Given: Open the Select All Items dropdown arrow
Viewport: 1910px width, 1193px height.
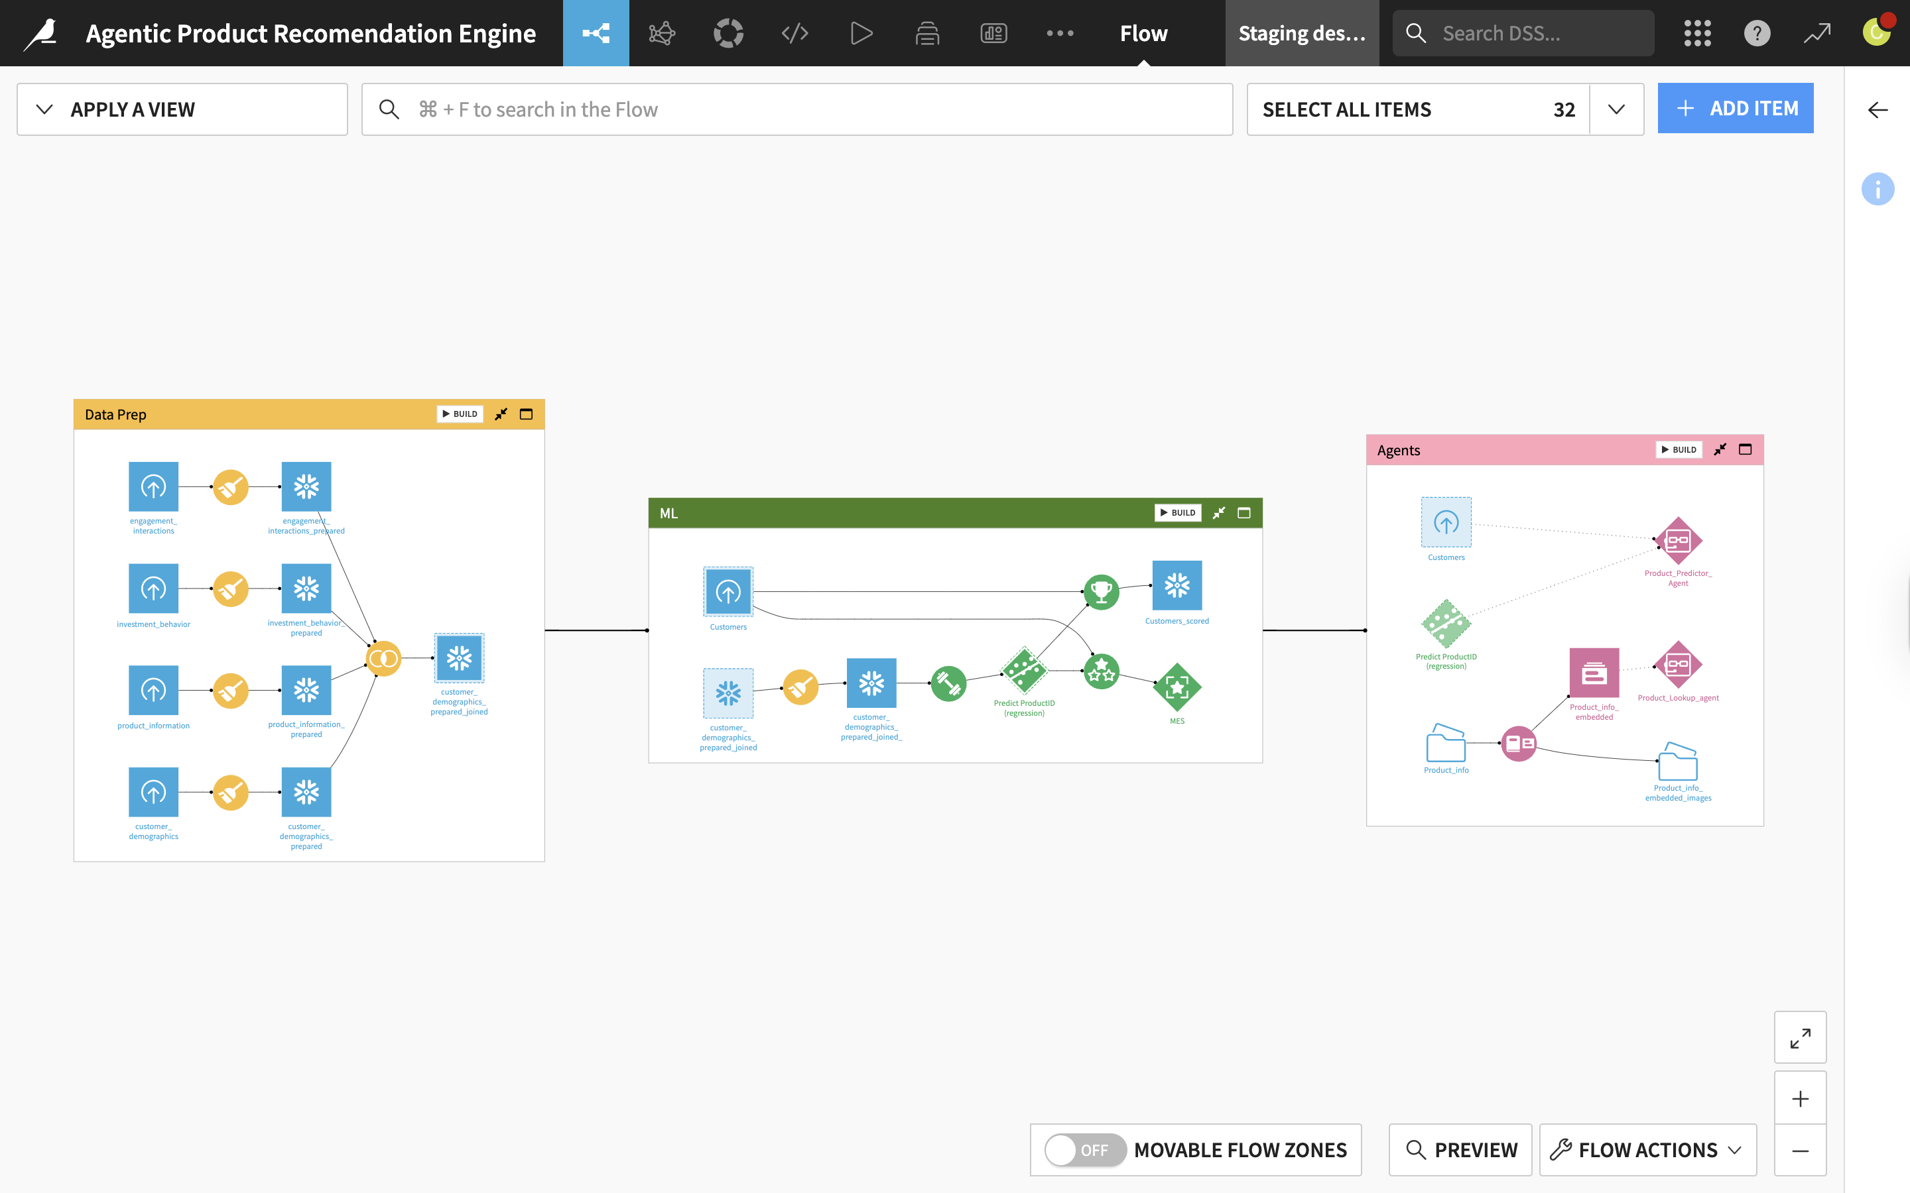Looking at the screenshot, I should pos(1616,109).
